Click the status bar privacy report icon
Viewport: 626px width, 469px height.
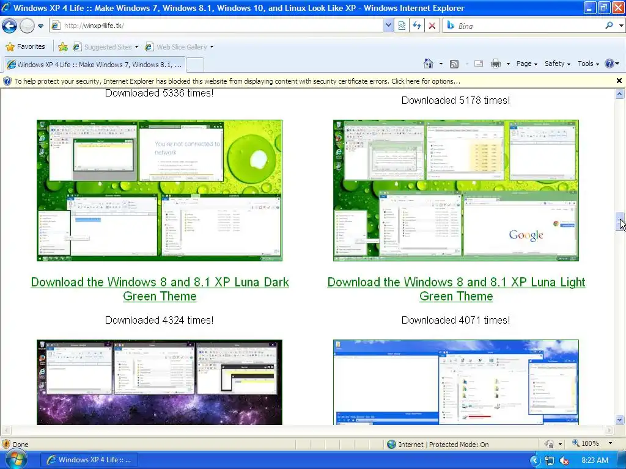point(550,444)
